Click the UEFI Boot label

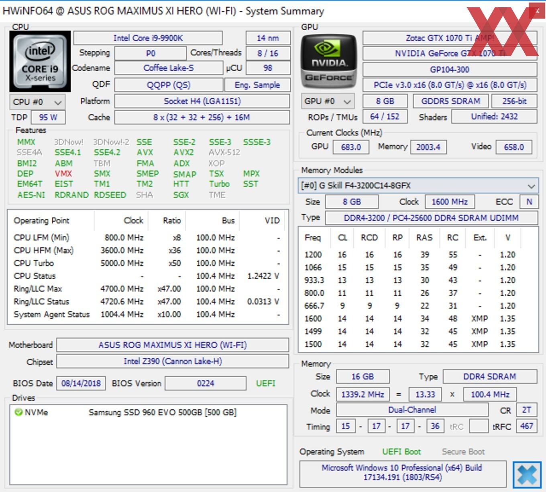[401, 451]
